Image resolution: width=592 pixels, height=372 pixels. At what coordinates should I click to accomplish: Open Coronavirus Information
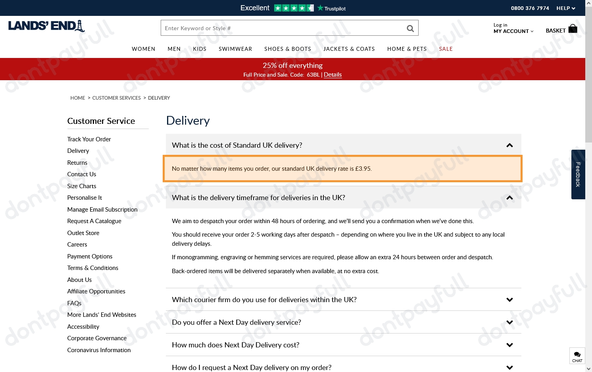[99, 350]
